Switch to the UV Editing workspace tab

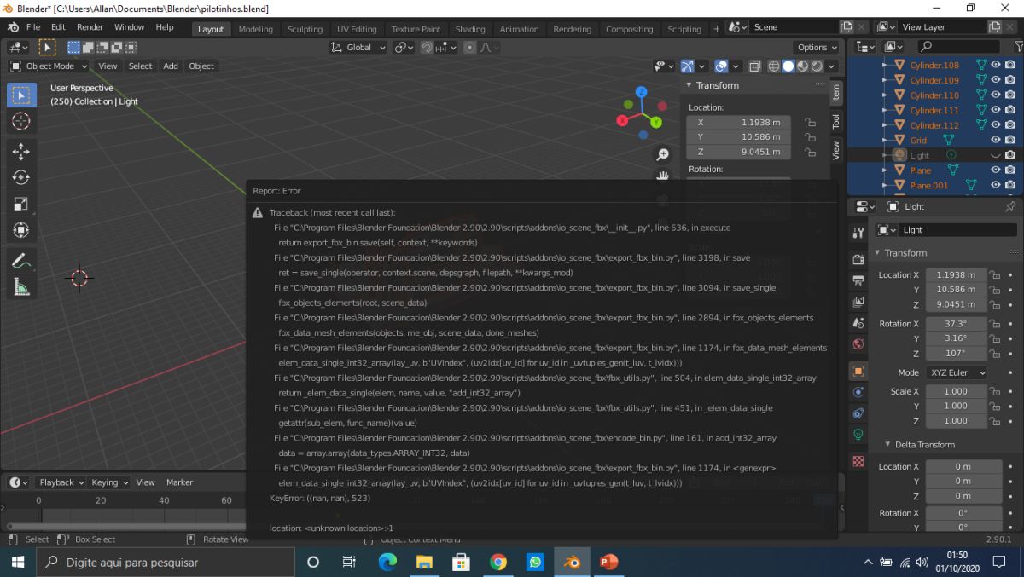click(357, 29)
